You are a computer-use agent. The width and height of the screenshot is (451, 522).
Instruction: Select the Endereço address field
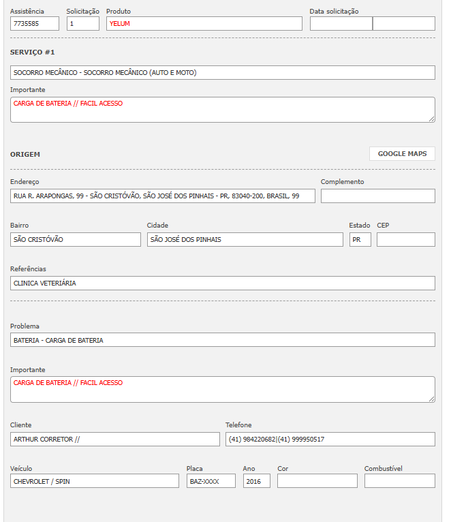(x=163, y=196)
